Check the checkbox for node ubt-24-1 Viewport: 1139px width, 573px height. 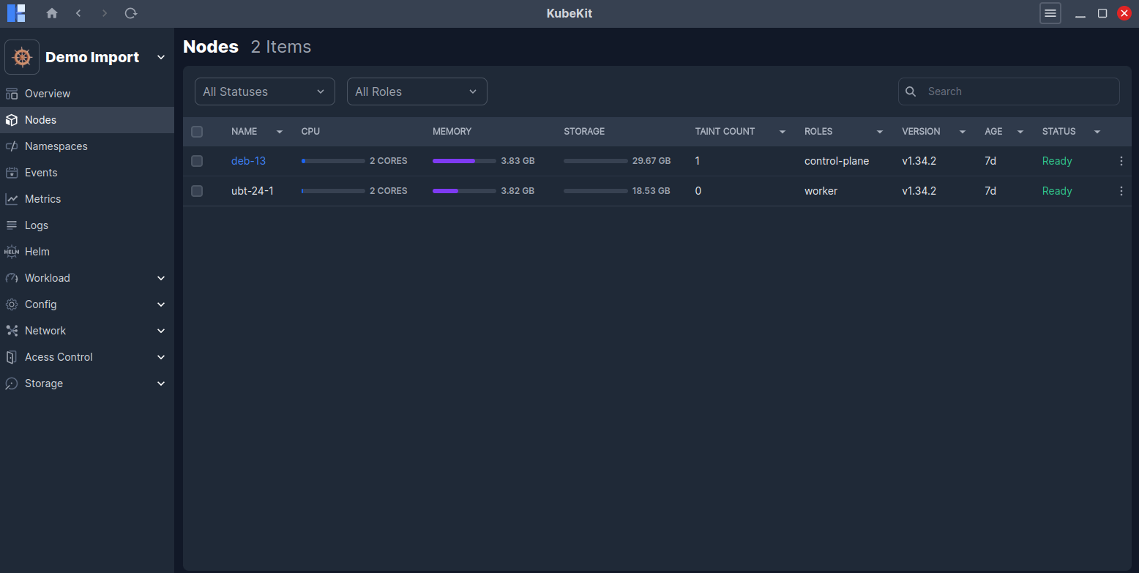click(x=197, y=190)
